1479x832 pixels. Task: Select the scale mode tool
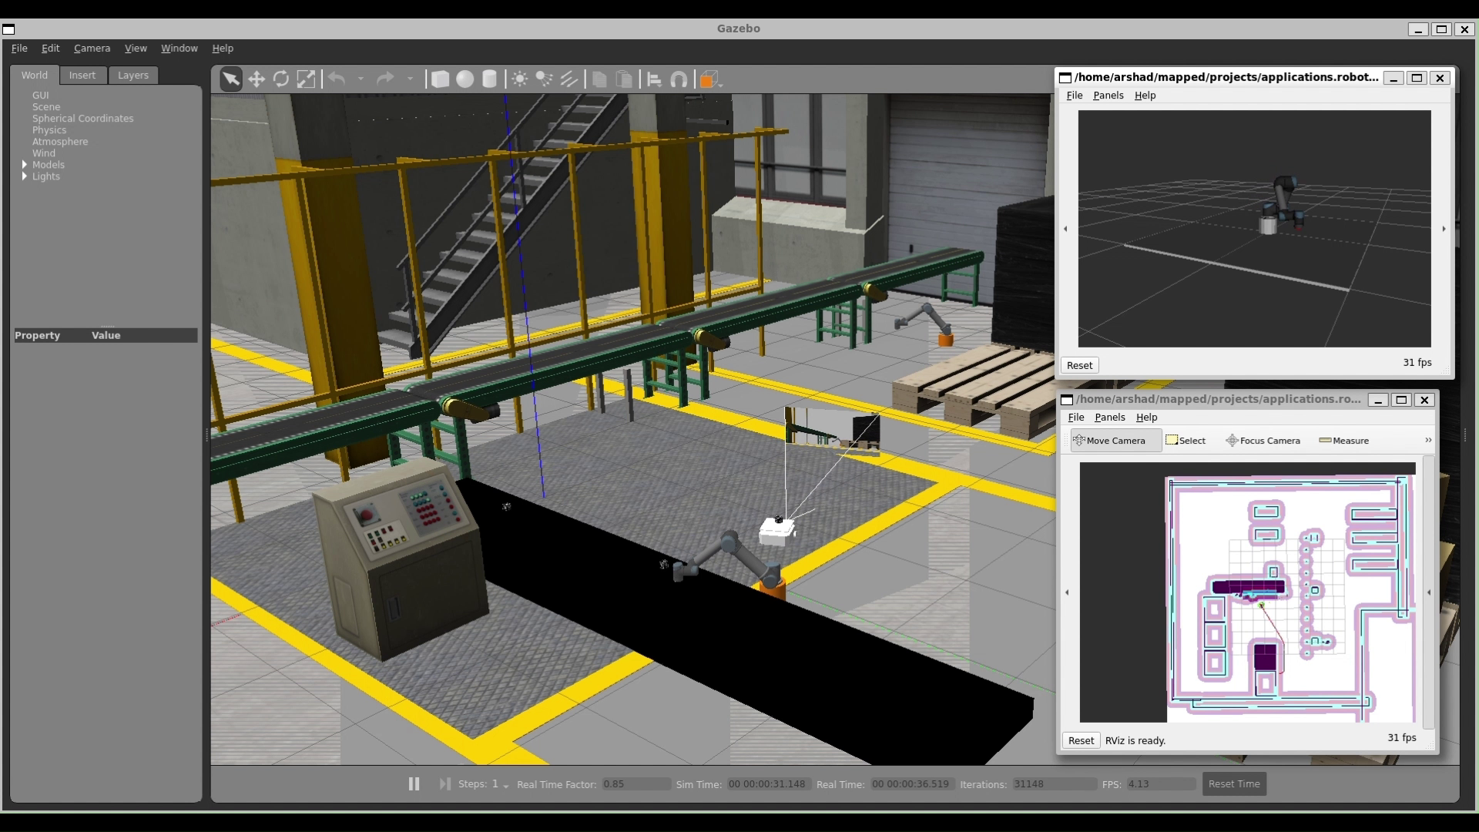pyautogui.click(x=306, y=79)
